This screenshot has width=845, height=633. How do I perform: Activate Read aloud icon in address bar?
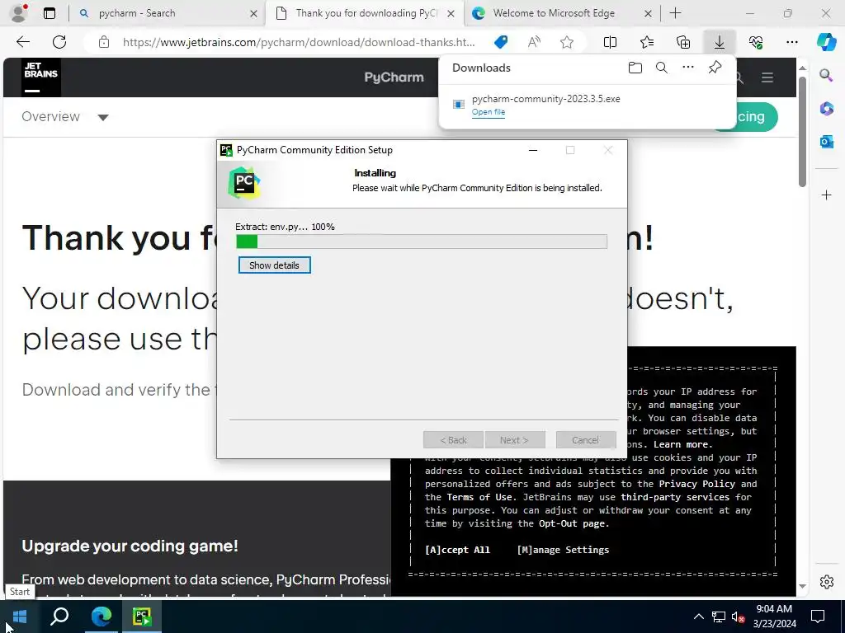click(534, 42)
